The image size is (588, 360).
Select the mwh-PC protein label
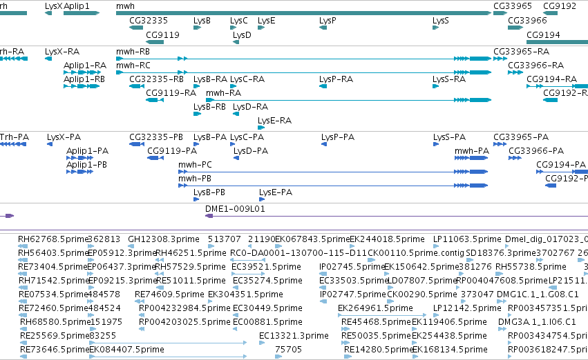195,165
